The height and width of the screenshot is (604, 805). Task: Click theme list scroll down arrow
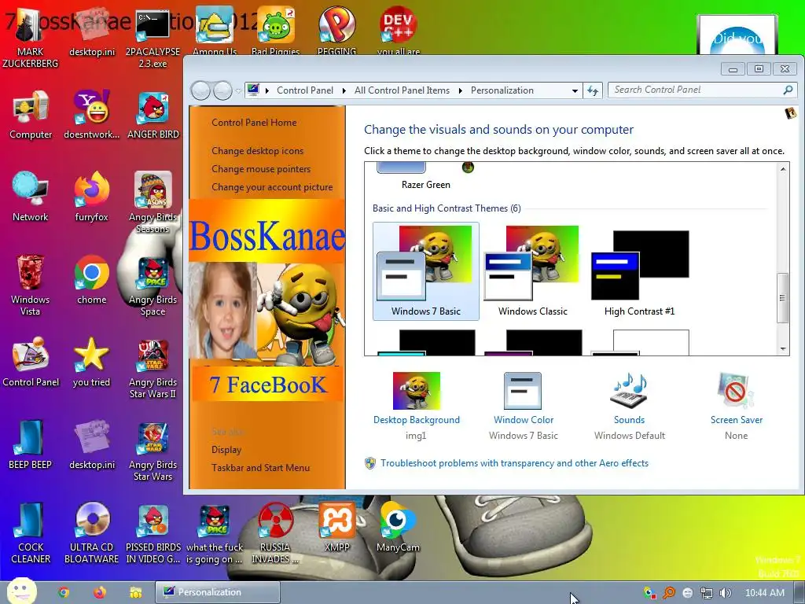coord(783,348)
